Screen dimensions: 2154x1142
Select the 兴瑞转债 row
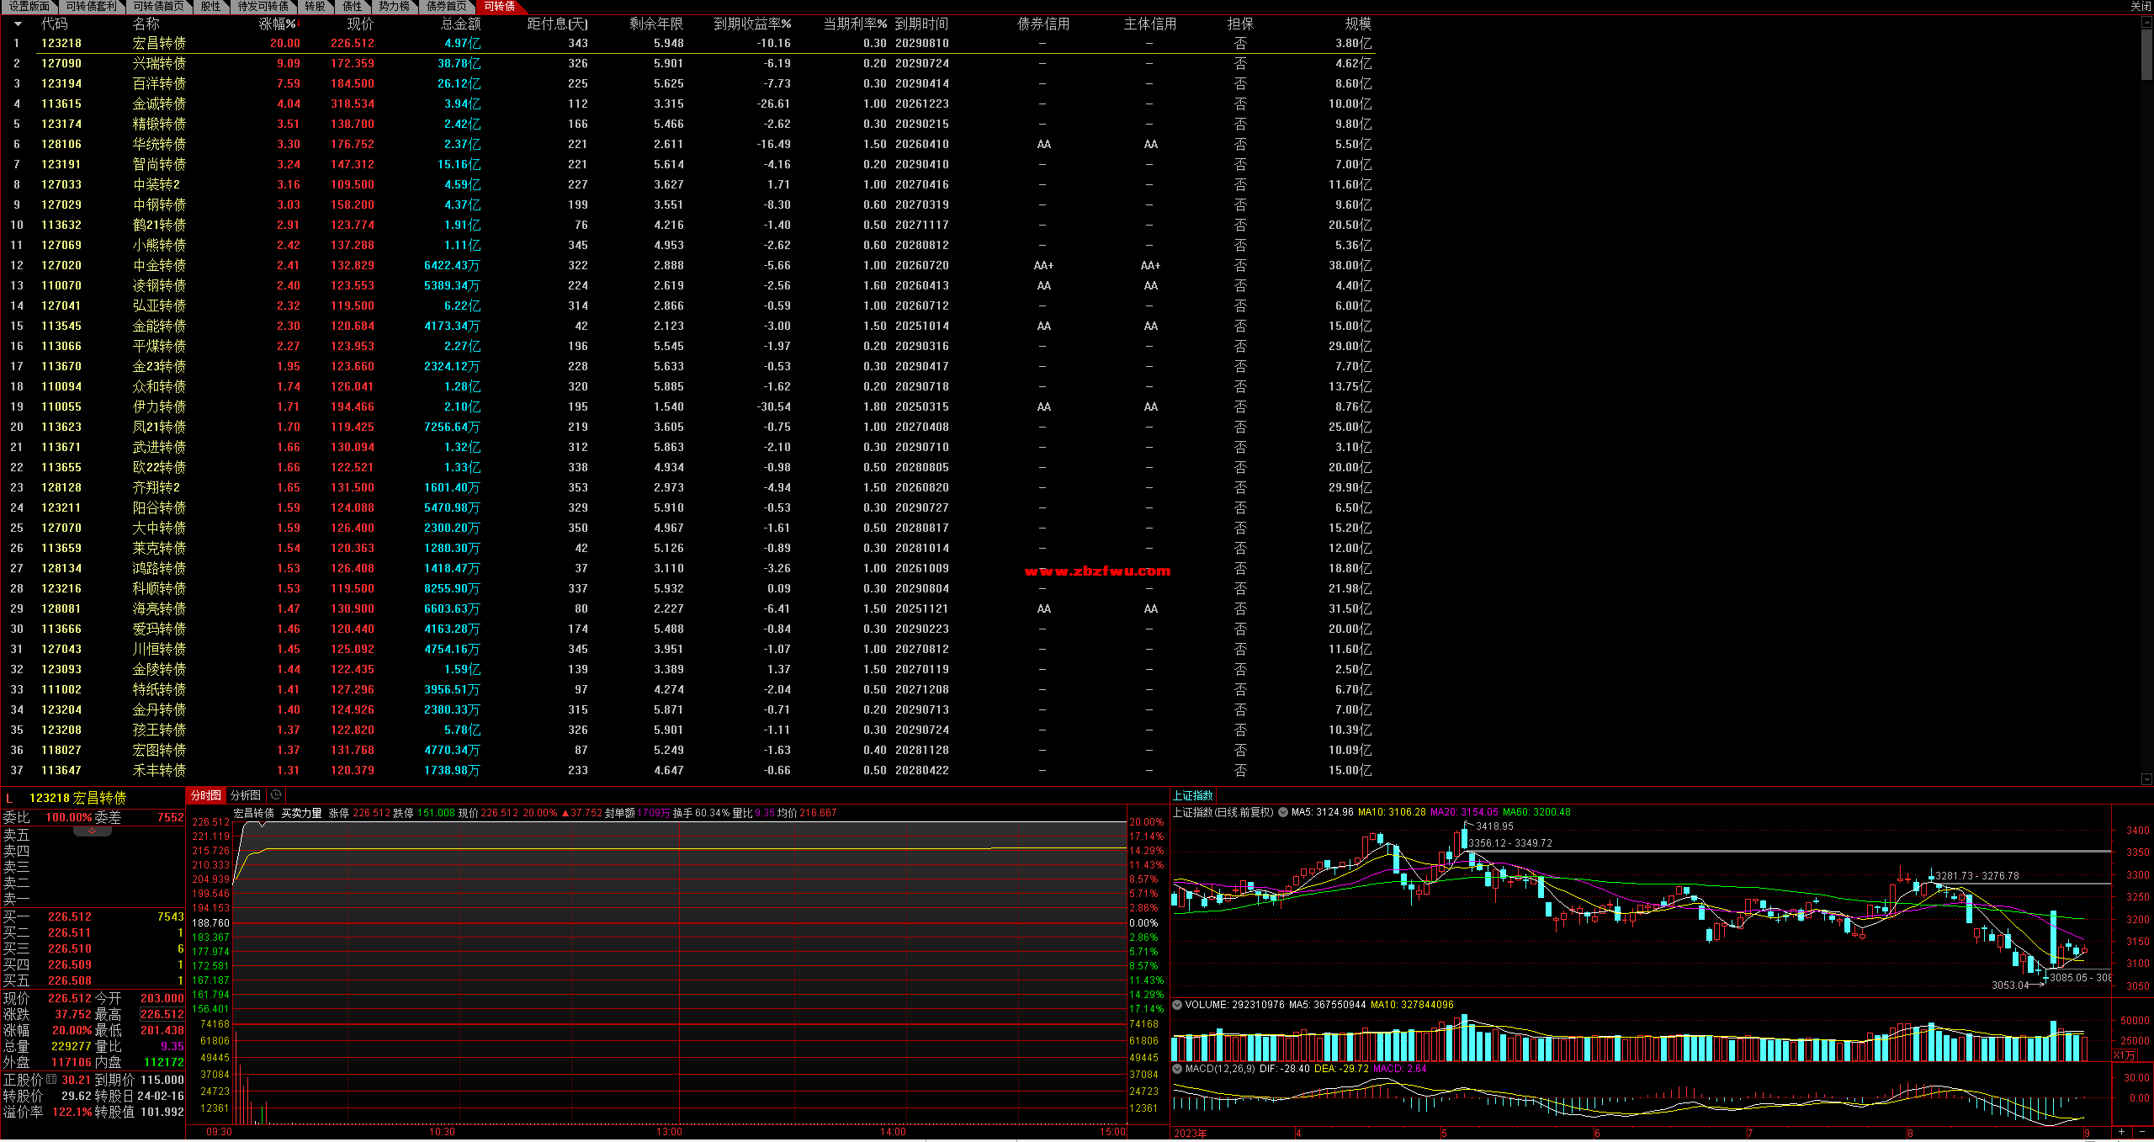[690, 64]
